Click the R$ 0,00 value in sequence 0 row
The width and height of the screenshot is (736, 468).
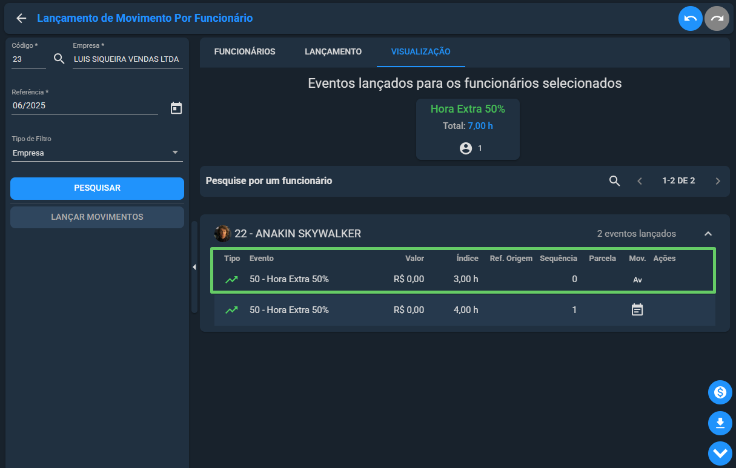[409, 279]
